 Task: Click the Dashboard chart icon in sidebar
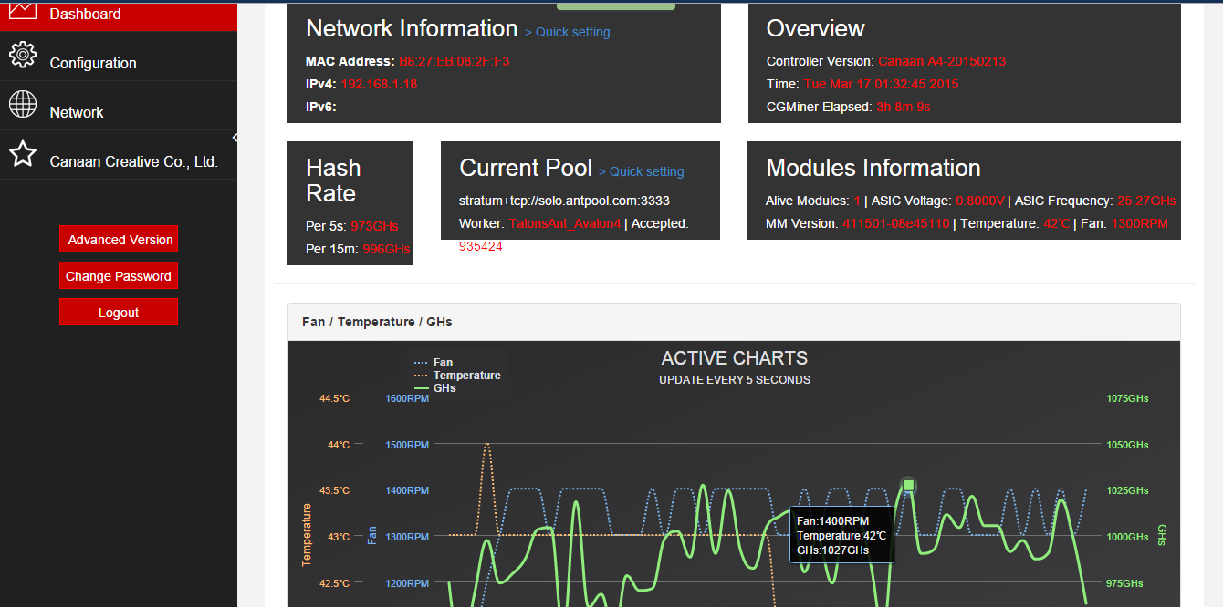23,10
